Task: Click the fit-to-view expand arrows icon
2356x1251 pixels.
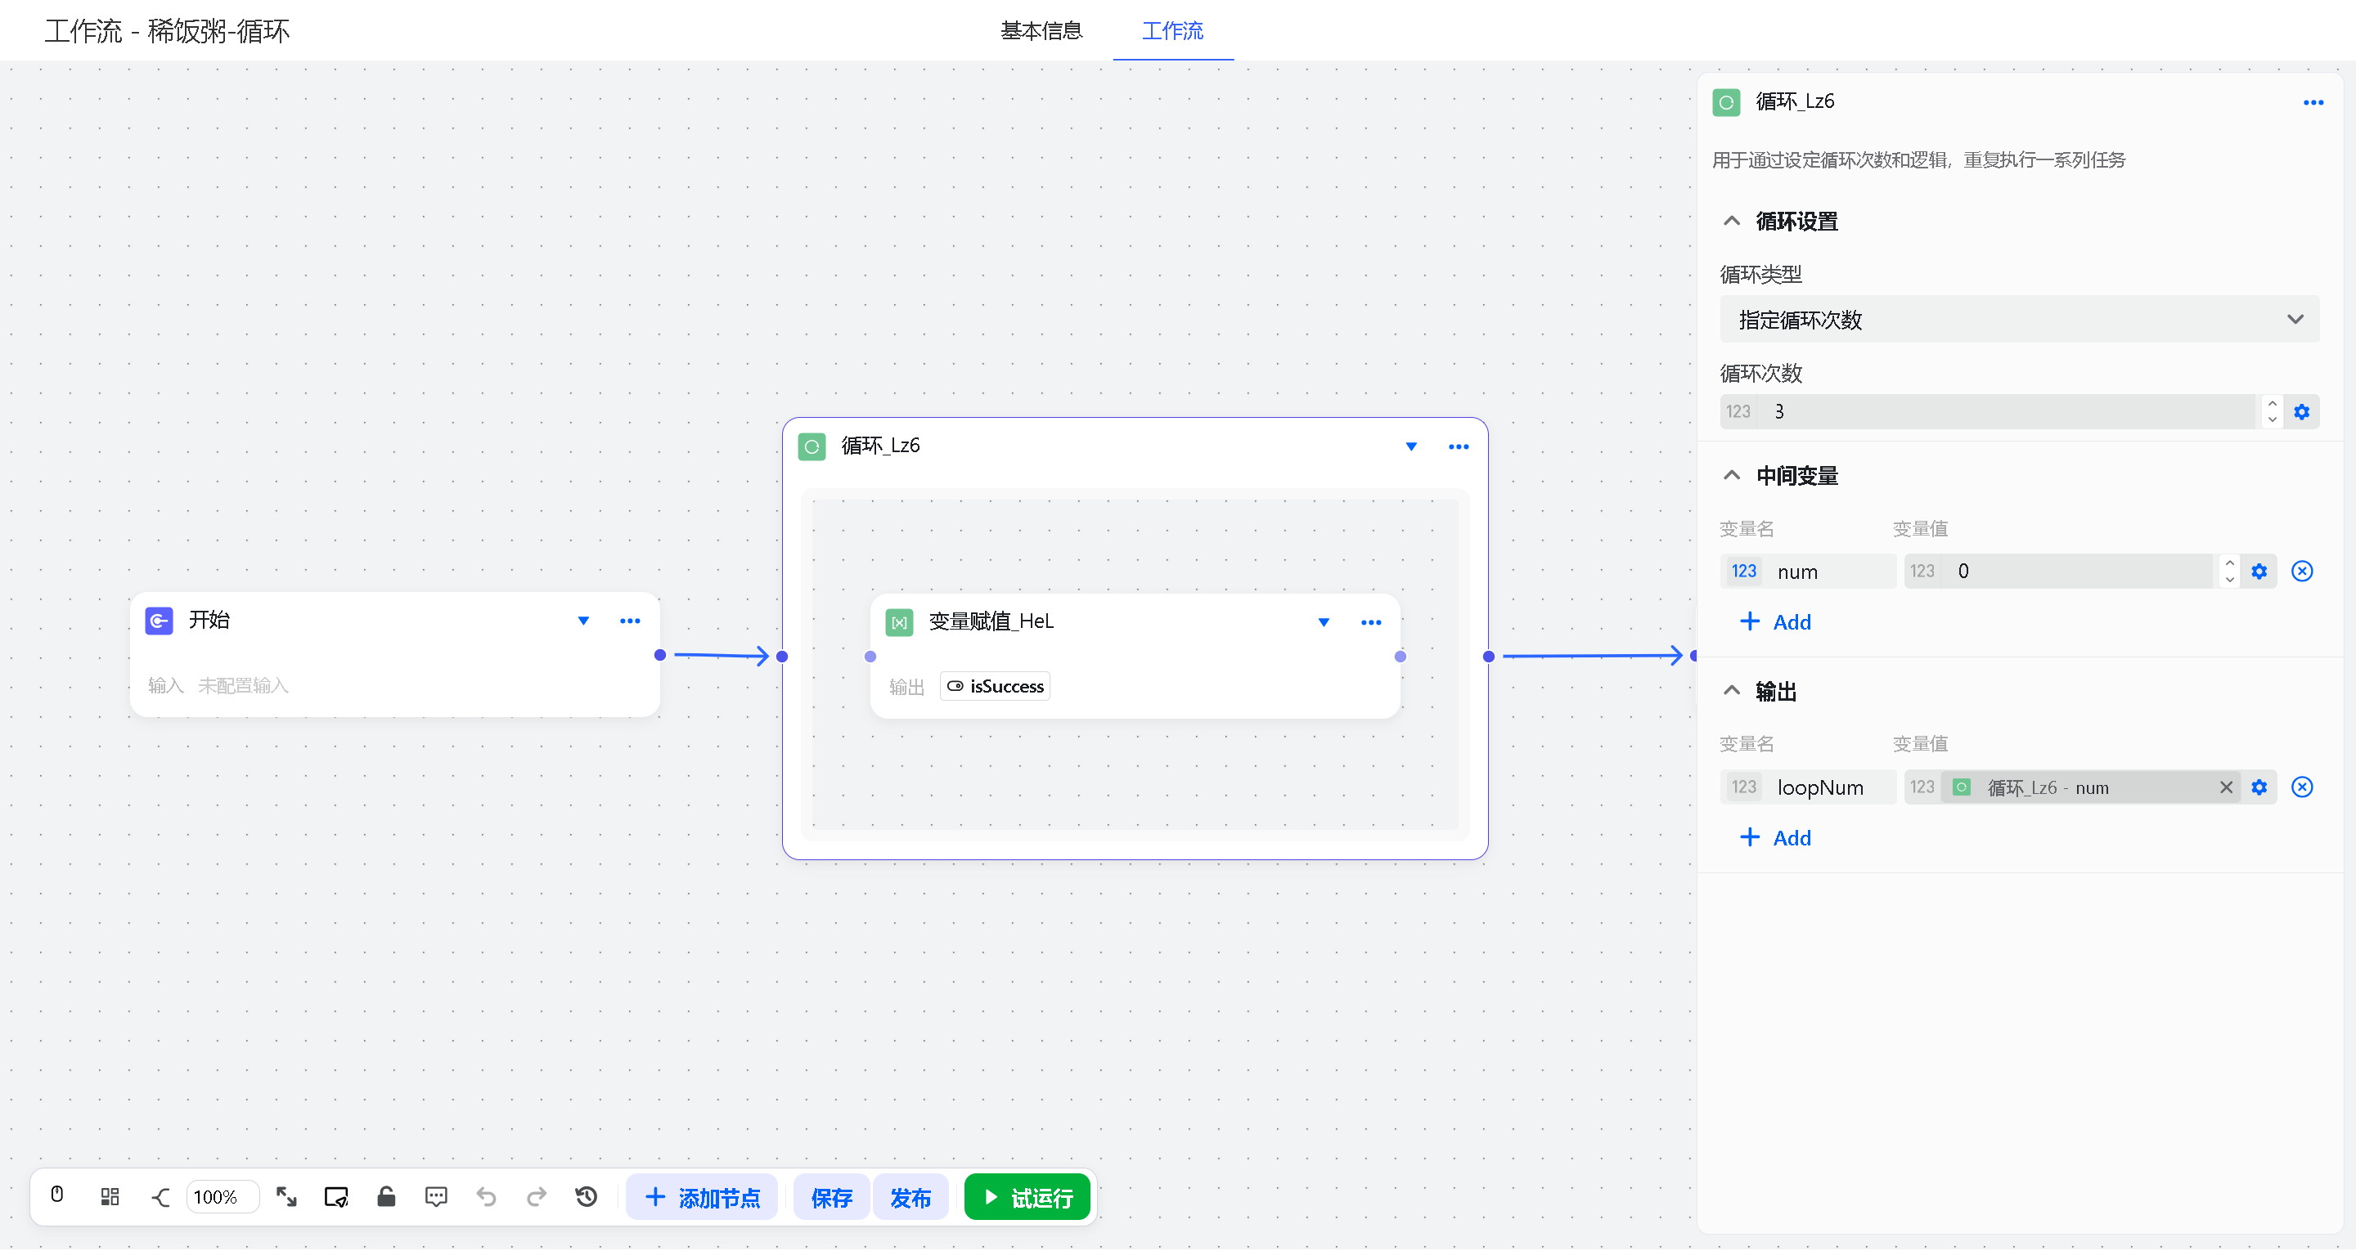Action: 286,1197
